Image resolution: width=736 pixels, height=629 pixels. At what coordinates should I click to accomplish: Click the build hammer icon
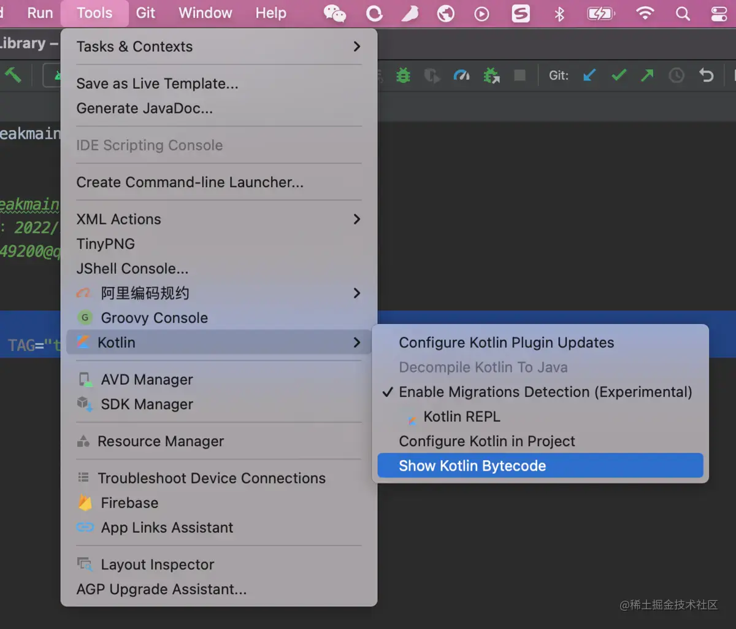click(12, 75)
